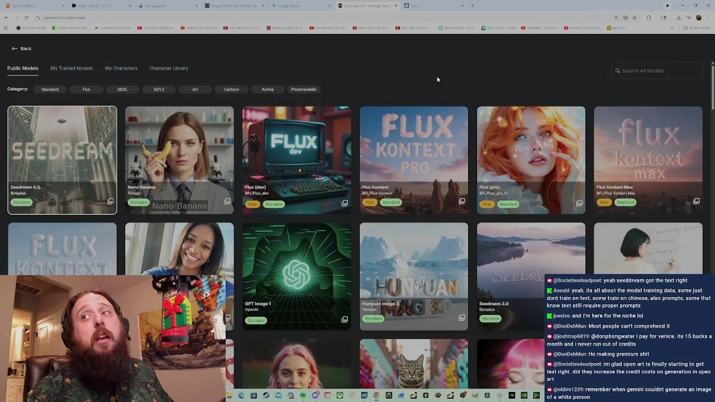Click Standard badge on Nano Banana card
Viewport: 715px width, 402px height.
click(x=139, y=202)
